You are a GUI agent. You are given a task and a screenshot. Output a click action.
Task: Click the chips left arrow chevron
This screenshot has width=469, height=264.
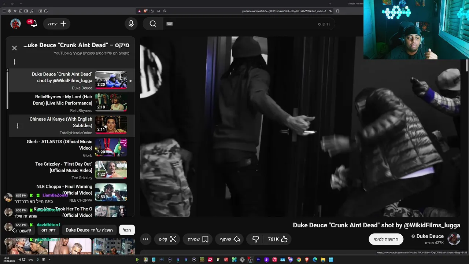13,230
